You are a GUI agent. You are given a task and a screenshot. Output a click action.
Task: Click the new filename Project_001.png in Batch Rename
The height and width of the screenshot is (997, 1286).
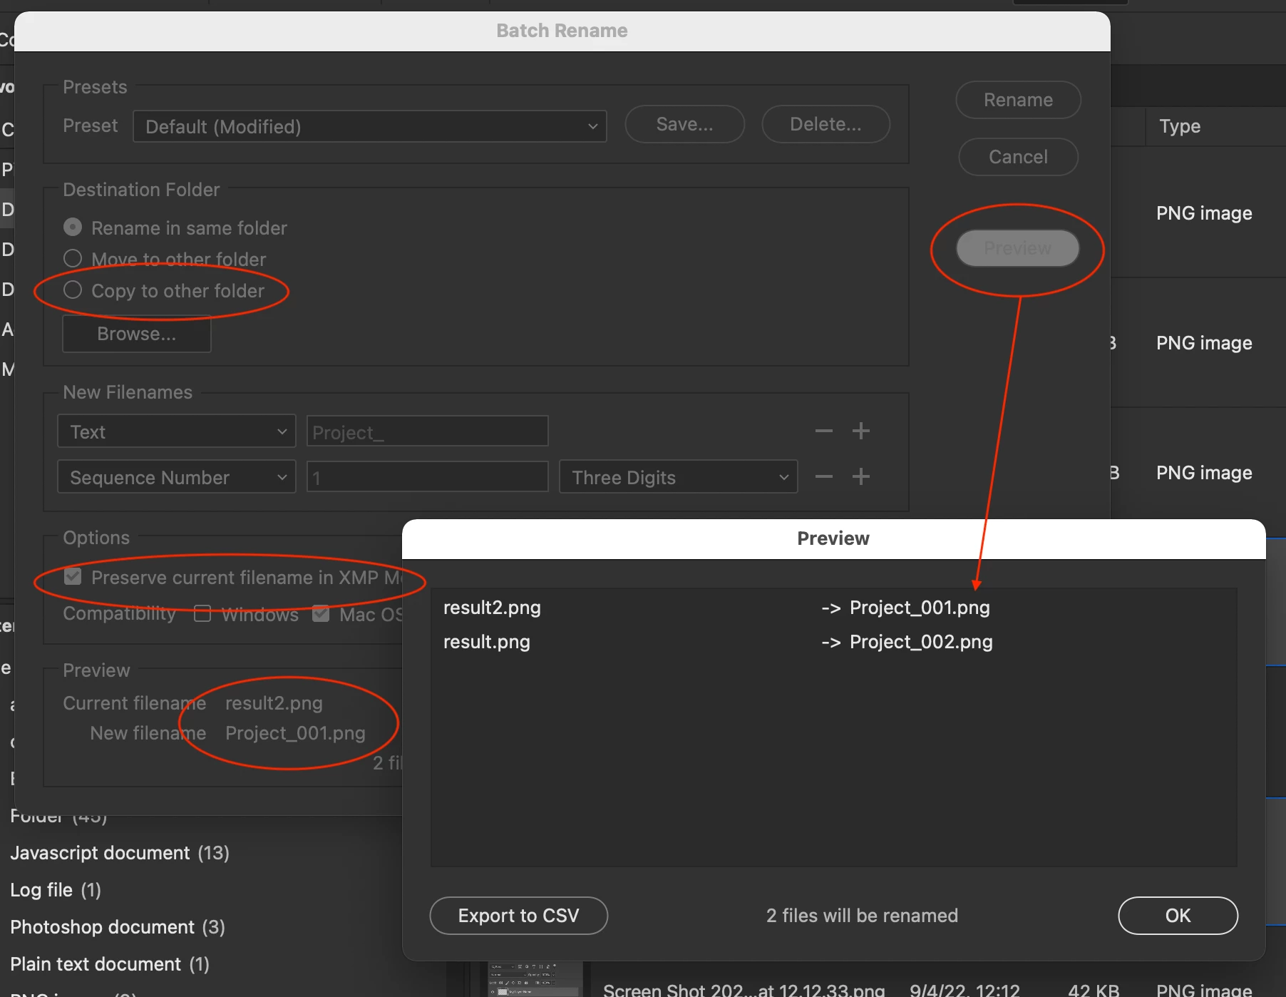(x=295, y=733)
